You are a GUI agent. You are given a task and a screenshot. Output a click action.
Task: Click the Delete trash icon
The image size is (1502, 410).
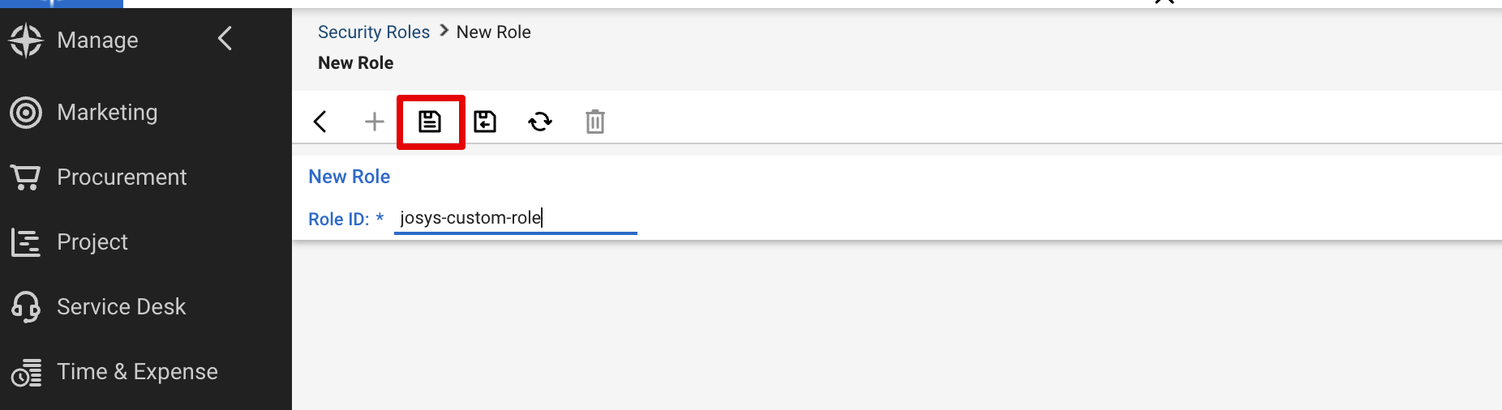pos(595,122)
